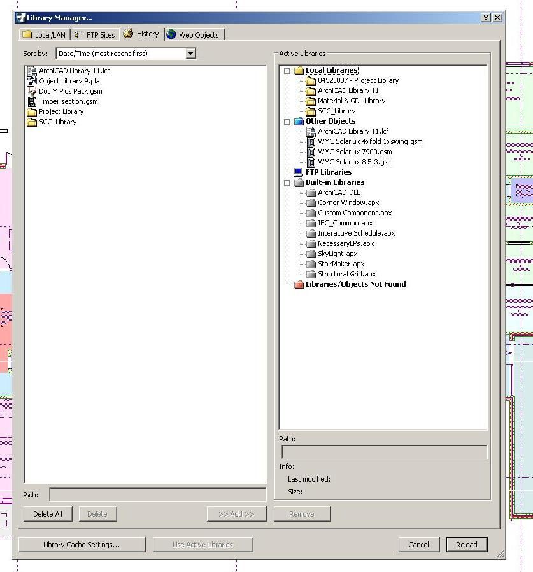
Task: Click the Doc M Plus Pack.gsm object icon
Action: [32, 91]
